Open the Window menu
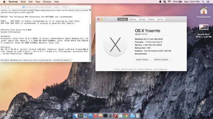The height and width of the screenshot is (119, 213). pyautogui.click(x=47, y=2)
